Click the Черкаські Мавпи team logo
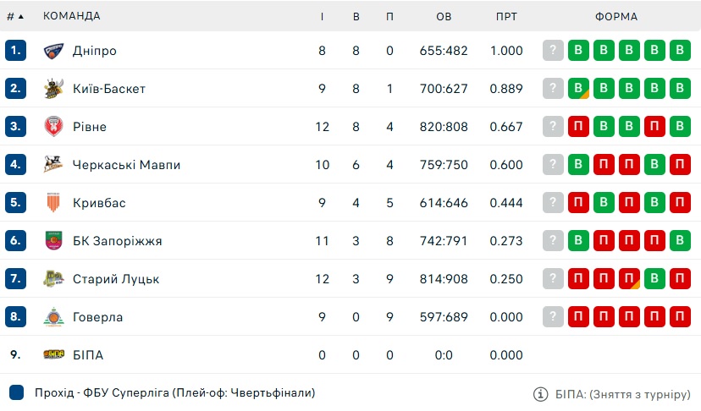 click(53, 164)
